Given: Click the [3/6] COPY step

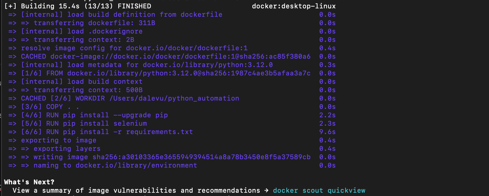Looking at the screenshot, I should pyautogui.click(x=50, y=107).
